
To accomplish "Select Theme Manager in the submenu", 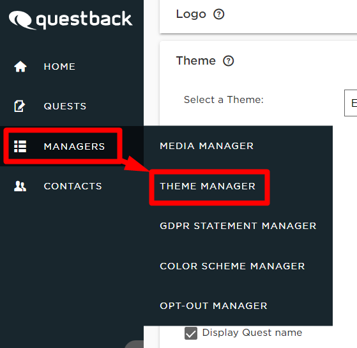I will click(208, 186).
